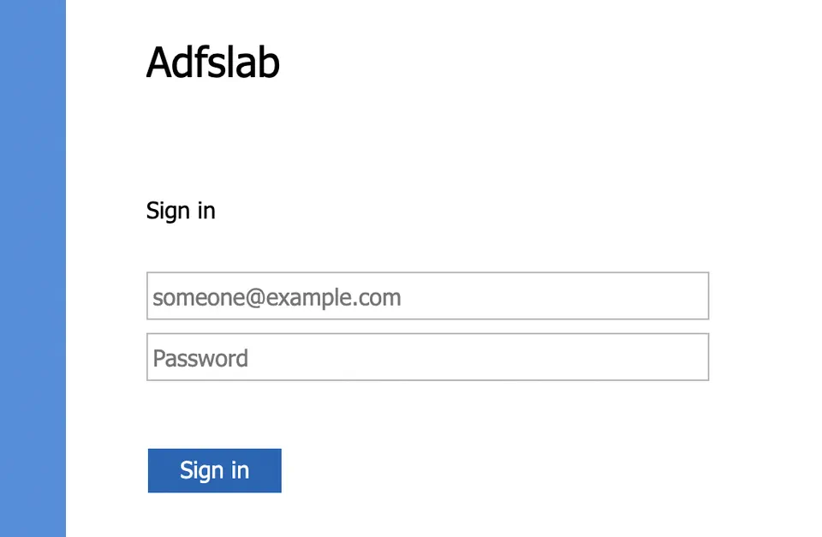Submit the form with Sign in button
Screen dimensions: 822x537
[214, 470]
